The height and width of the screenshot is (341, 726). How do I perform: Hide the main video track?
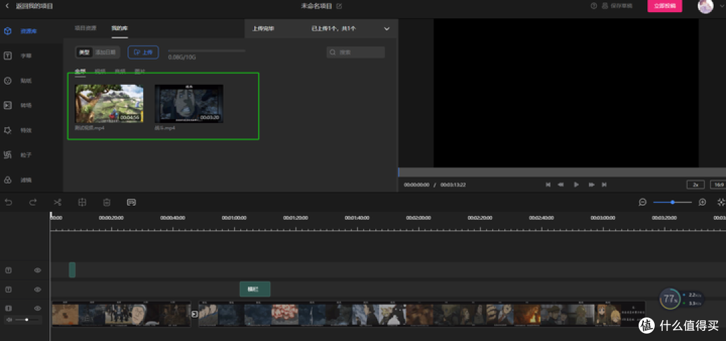click(38, 308)
